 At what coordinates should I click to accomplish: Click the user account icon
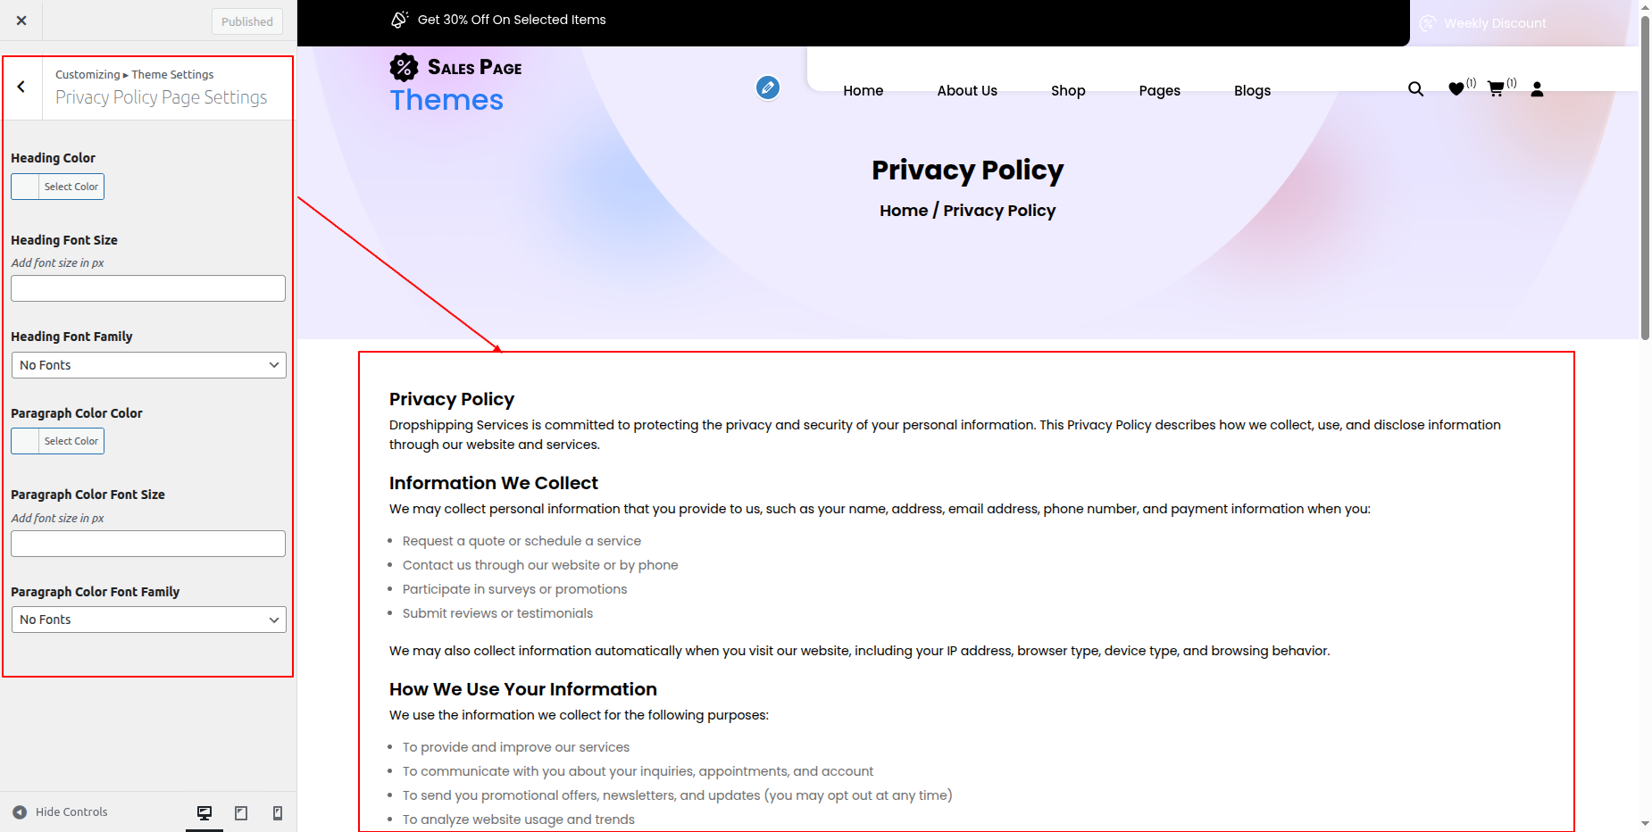pos(1537,89)
